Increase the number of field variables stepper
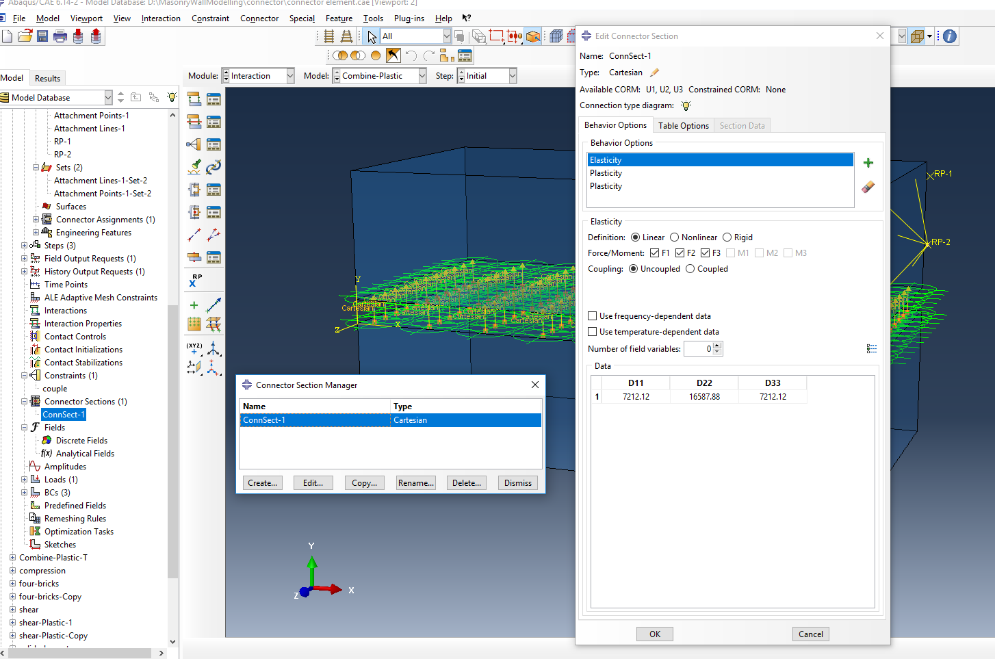Screen dimensions: 995x659 click(717, 346)
